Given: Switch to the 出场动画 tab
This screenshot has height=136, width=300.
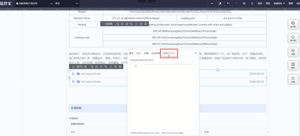Looking at the screenshot, I should pyautogui.click(x=155, y=53).
